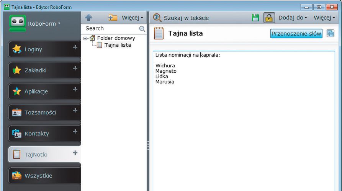The height and width of the screenshot is (191, 342).
Task: Add new application with Aplikacje plus
Action: [75, 90]
